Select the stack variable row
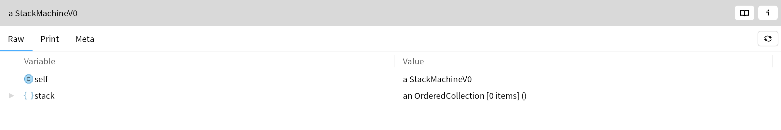Image resolution: width=781 pixels, height=130 pixels. (390, 96)
